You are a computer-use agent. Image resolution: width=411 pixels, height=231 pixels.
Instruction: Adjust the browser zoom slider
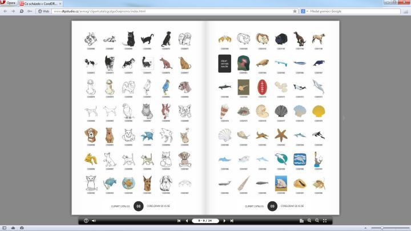point(381,228)
